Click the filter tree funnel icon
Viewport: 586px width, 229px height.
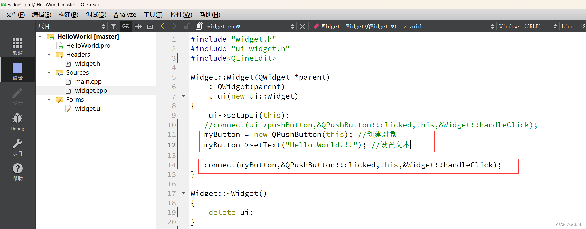point(114,26)
